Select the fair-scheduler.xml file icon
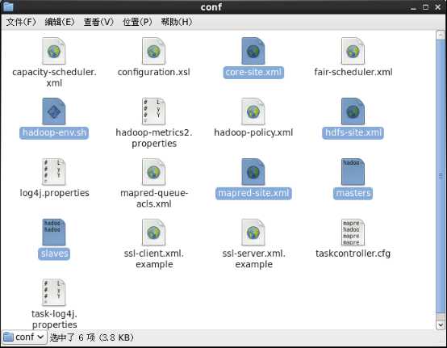Viewport: 447px width, 348px height. [x=353, y=52]
